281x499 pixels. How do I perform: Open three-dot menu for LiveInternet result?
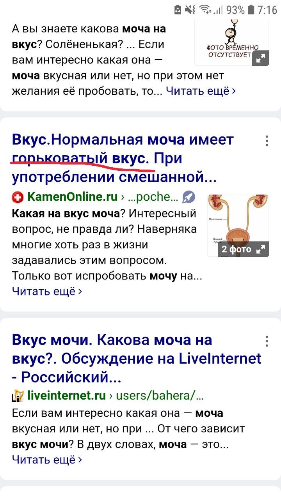267,341
